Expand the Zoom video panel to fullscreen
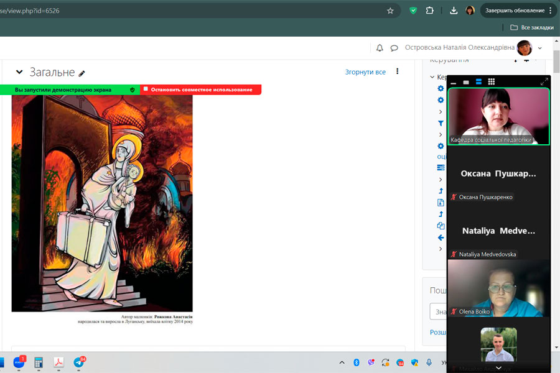Screen dimensions: 560x373 [544, 81]
